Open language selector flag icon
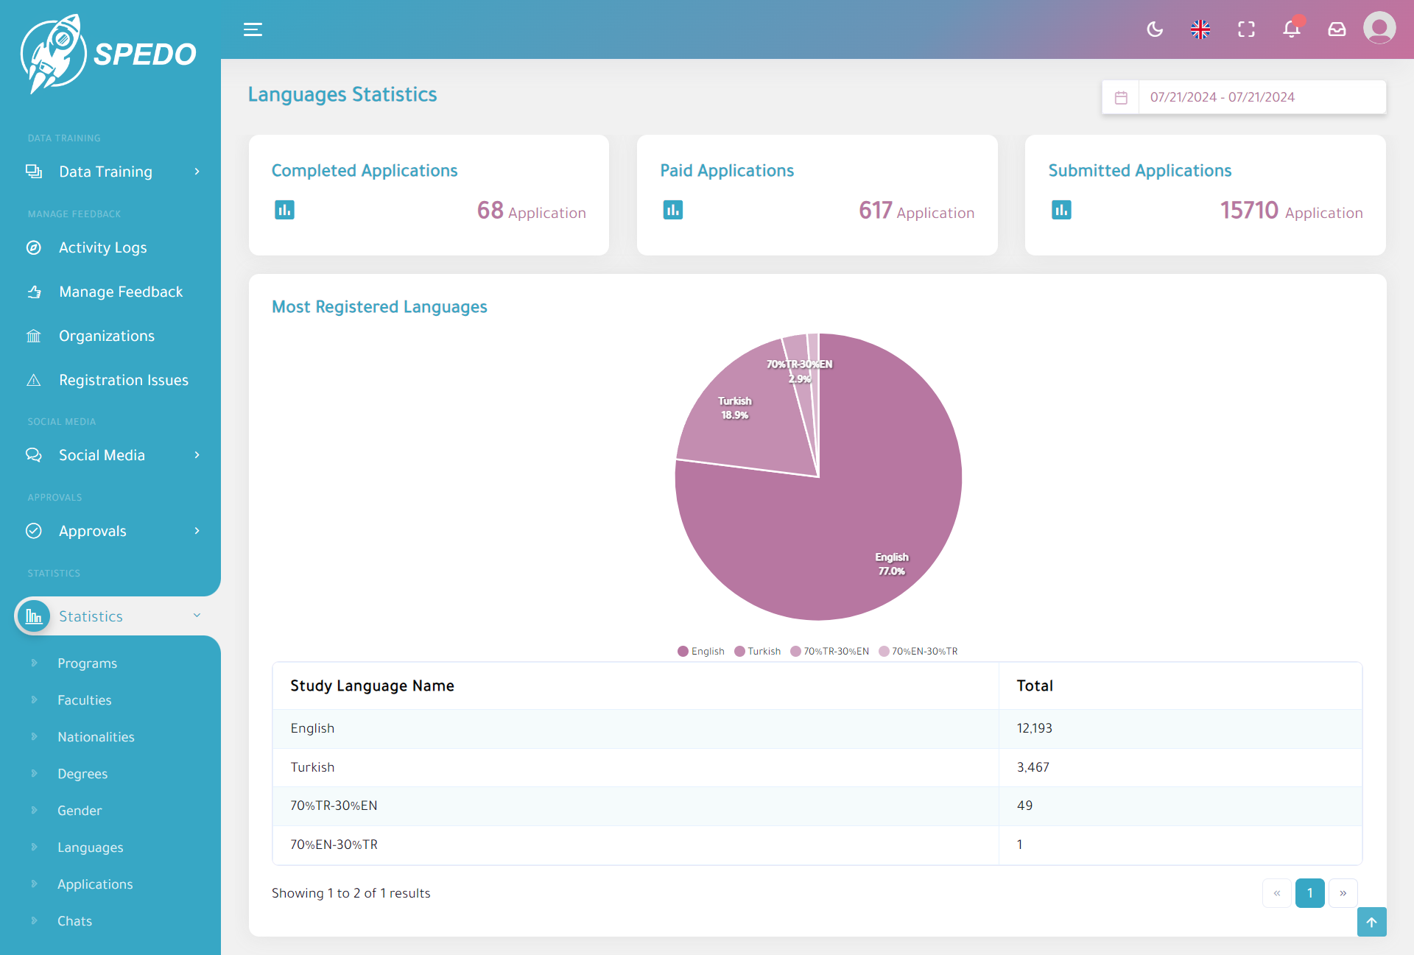This screenshot has width=1414, height=955. click(x=1200, y=29)
